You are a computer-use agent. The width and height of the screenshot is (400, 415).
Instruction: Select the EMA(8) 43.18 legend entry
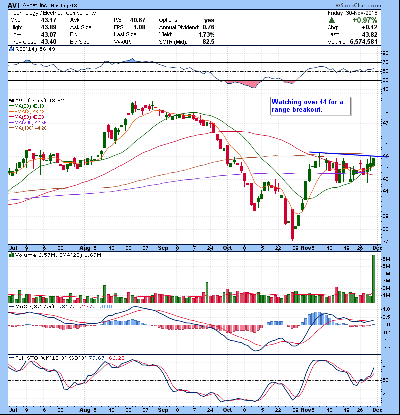click(x=27, y=111)
